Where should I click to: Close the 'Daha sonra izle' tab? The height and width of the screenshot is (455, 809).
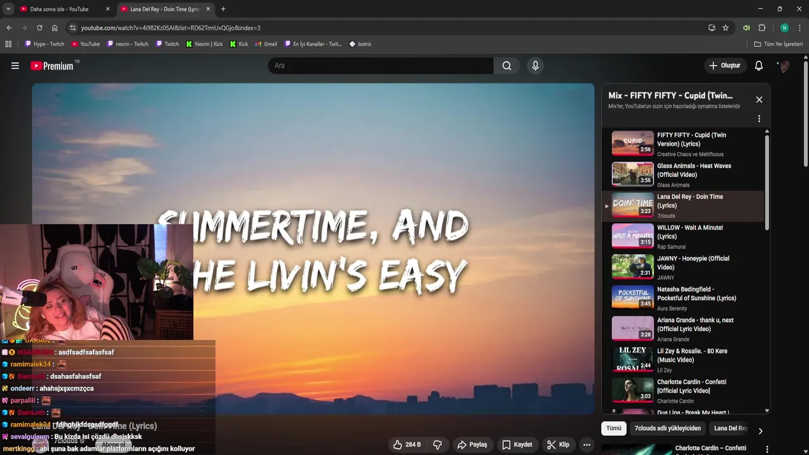pyautogui.click(x=107, y=9)
